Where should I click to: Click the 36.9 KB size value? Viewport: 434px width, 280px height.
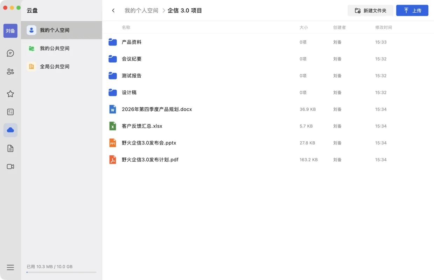308,109
